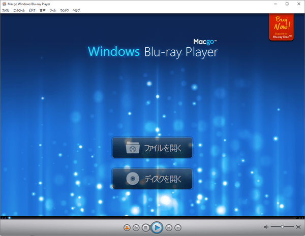Open the ビデオ menu
305x236 pixels.
(x=32, y=10)
